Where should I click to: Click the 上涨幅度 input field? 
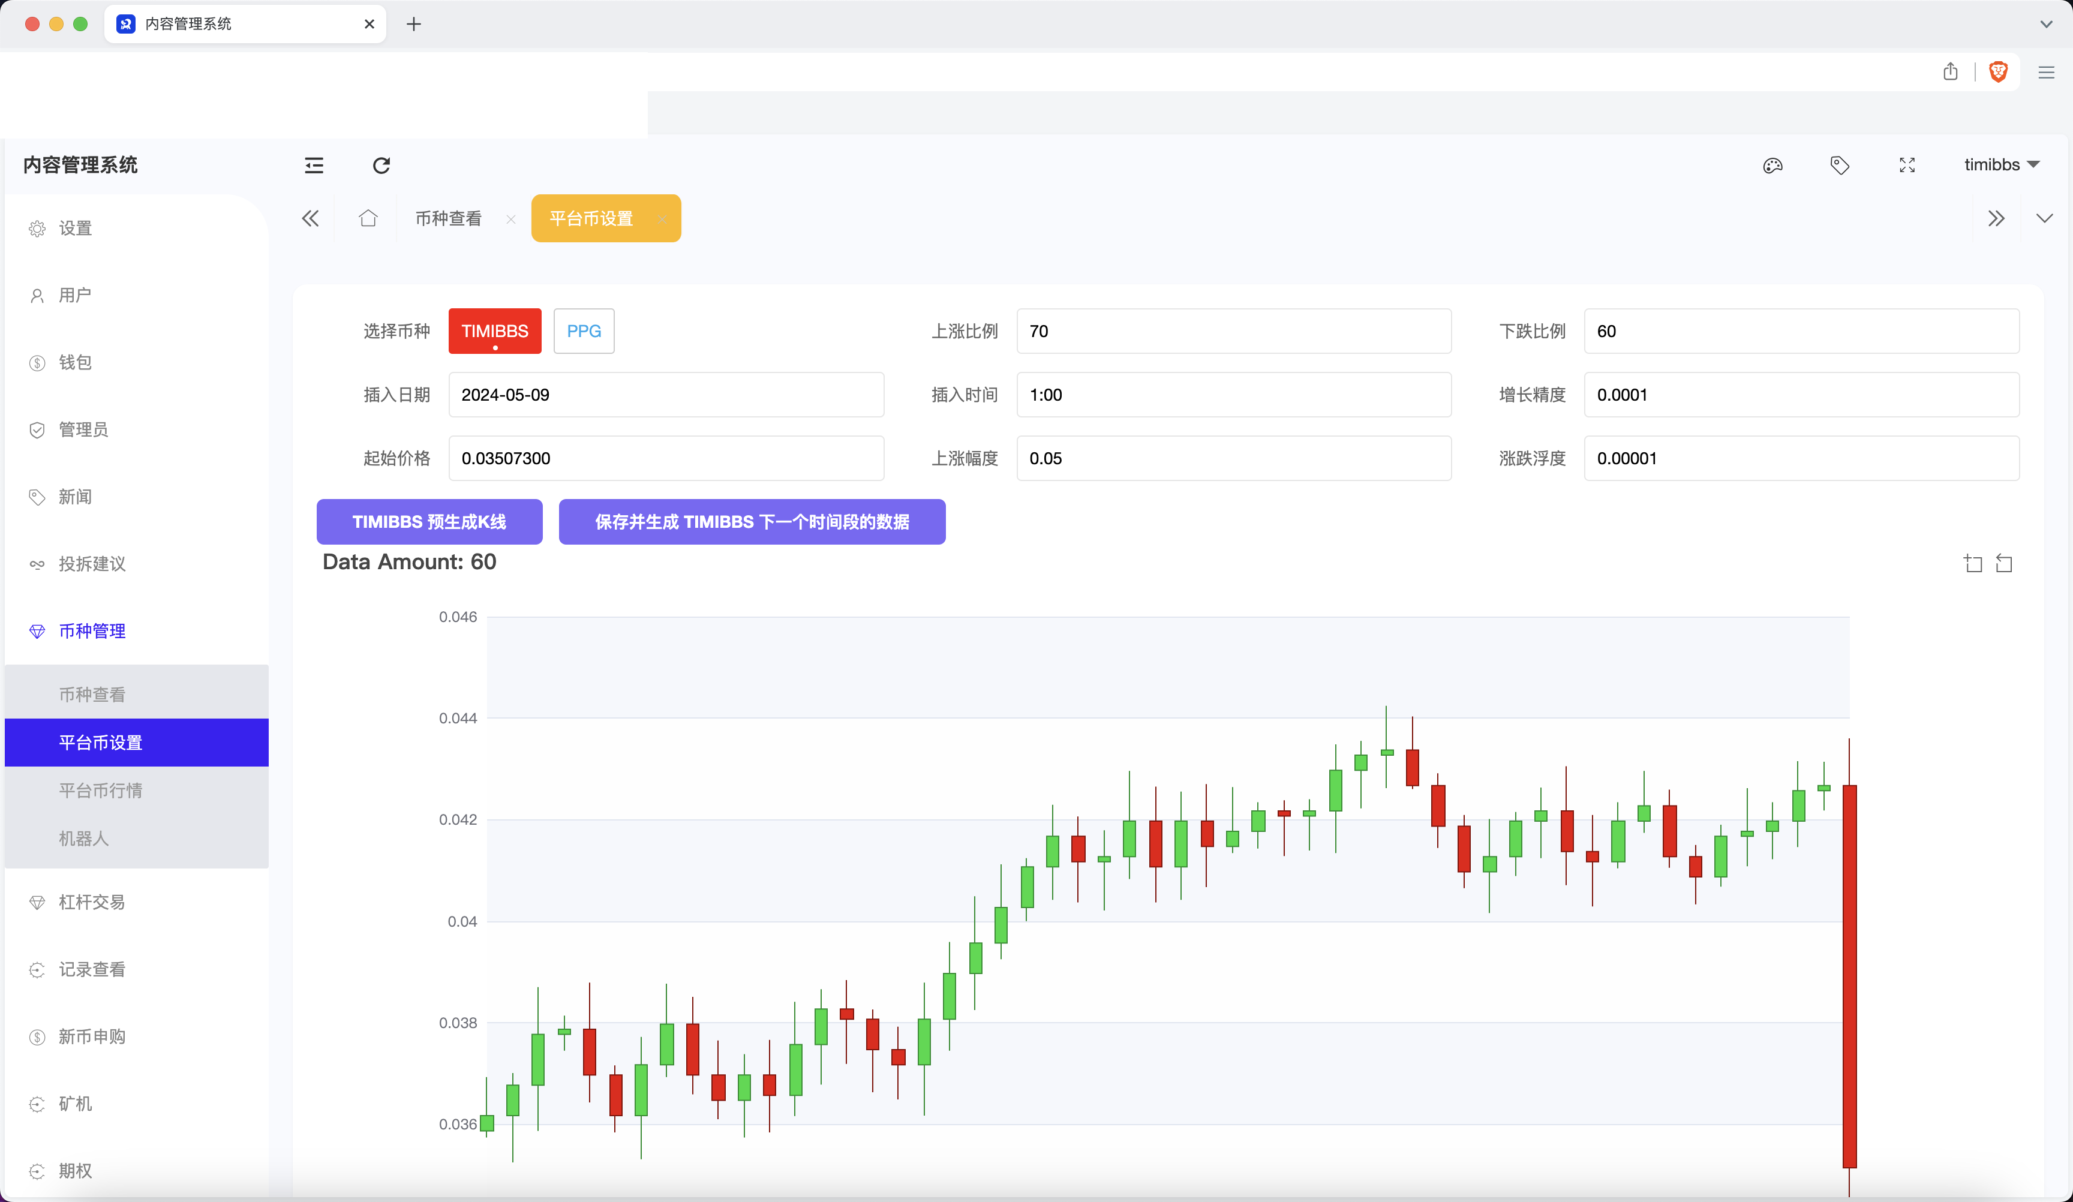(x=1234, y=458)
